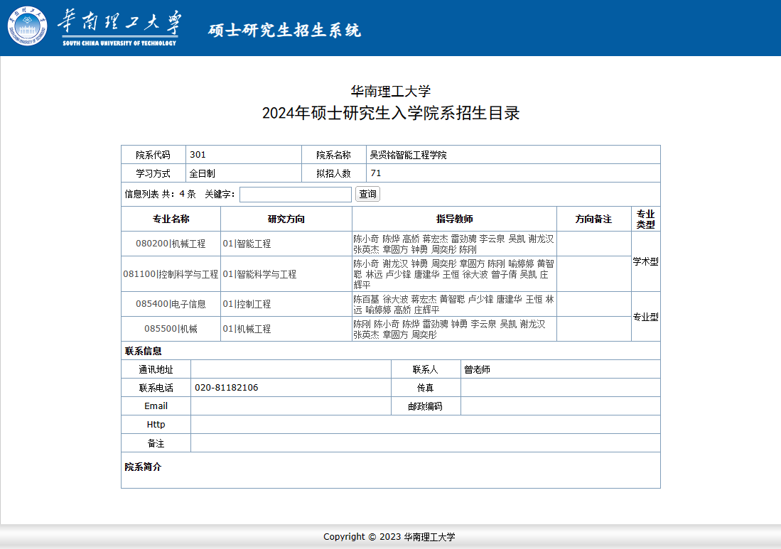Image resolution: width=781 pixels, height=549 pixels.
Task: Select the 085400|电子信息 cell
Action: point(171,304)
